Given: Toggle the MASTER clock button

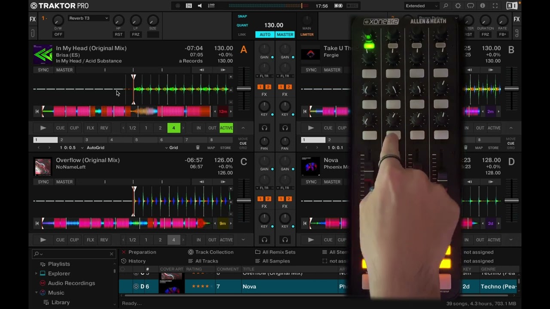Looking at the screenshot, I should coord(285,34).
